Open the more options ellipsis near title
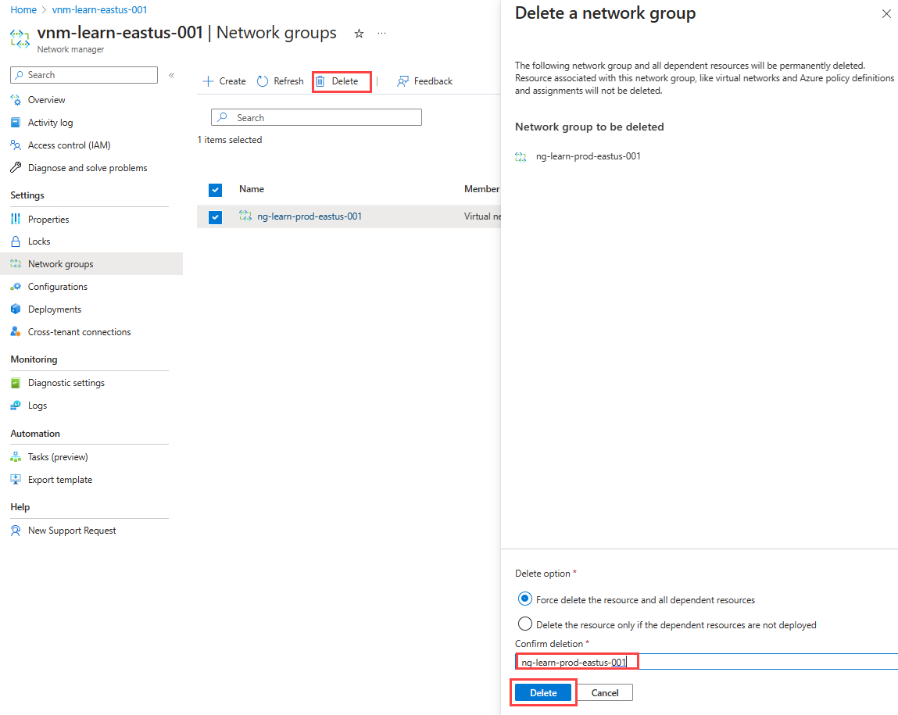 coord(382,34)
